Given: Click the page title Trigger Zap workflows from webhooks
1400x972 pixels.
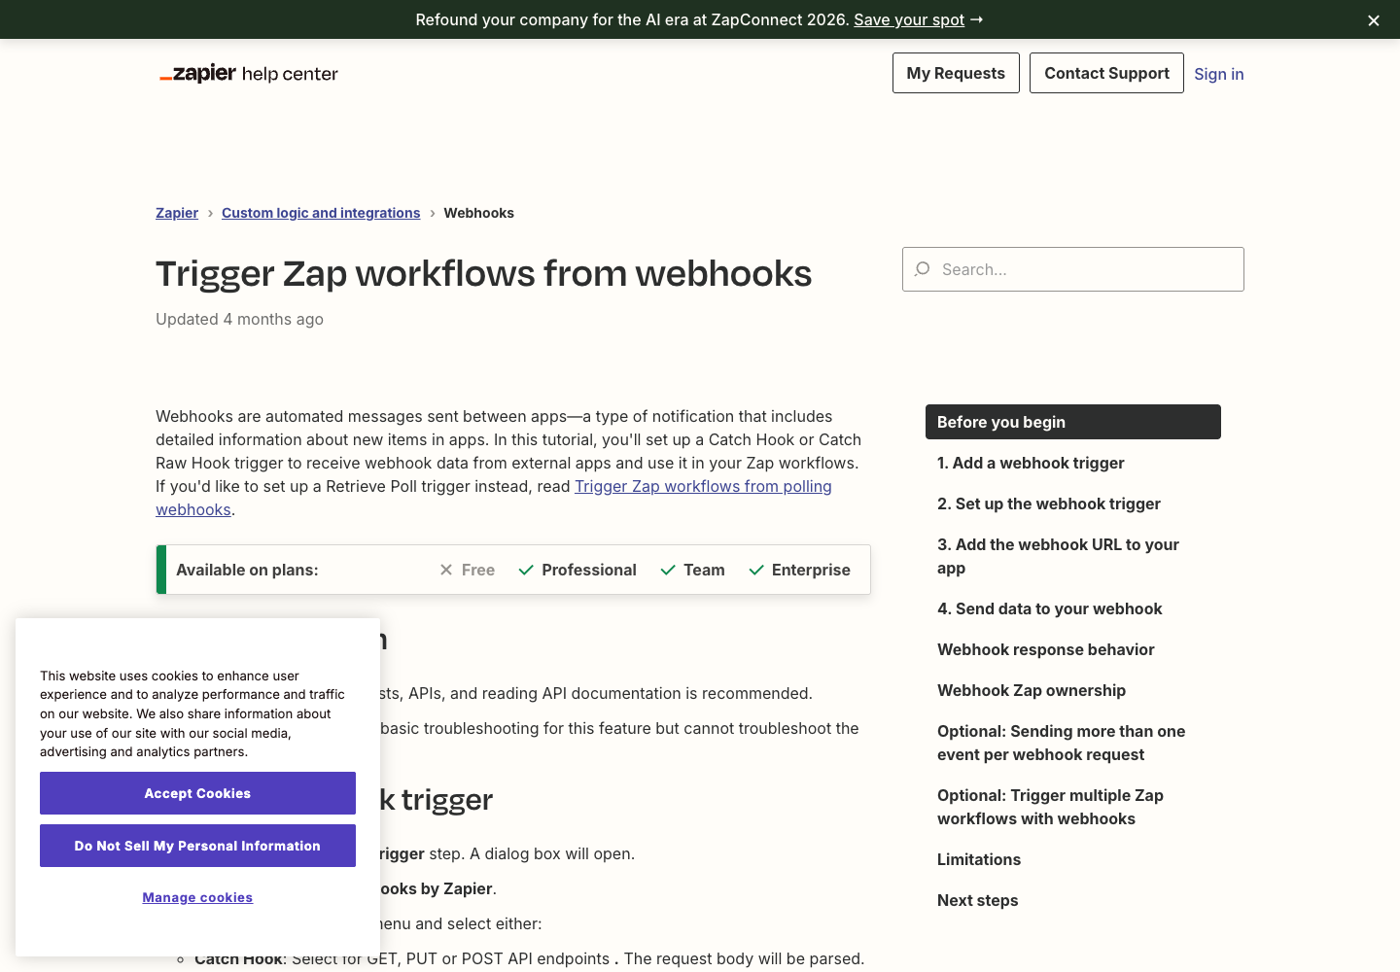Looking at the screenshot, I should [483, 274].
